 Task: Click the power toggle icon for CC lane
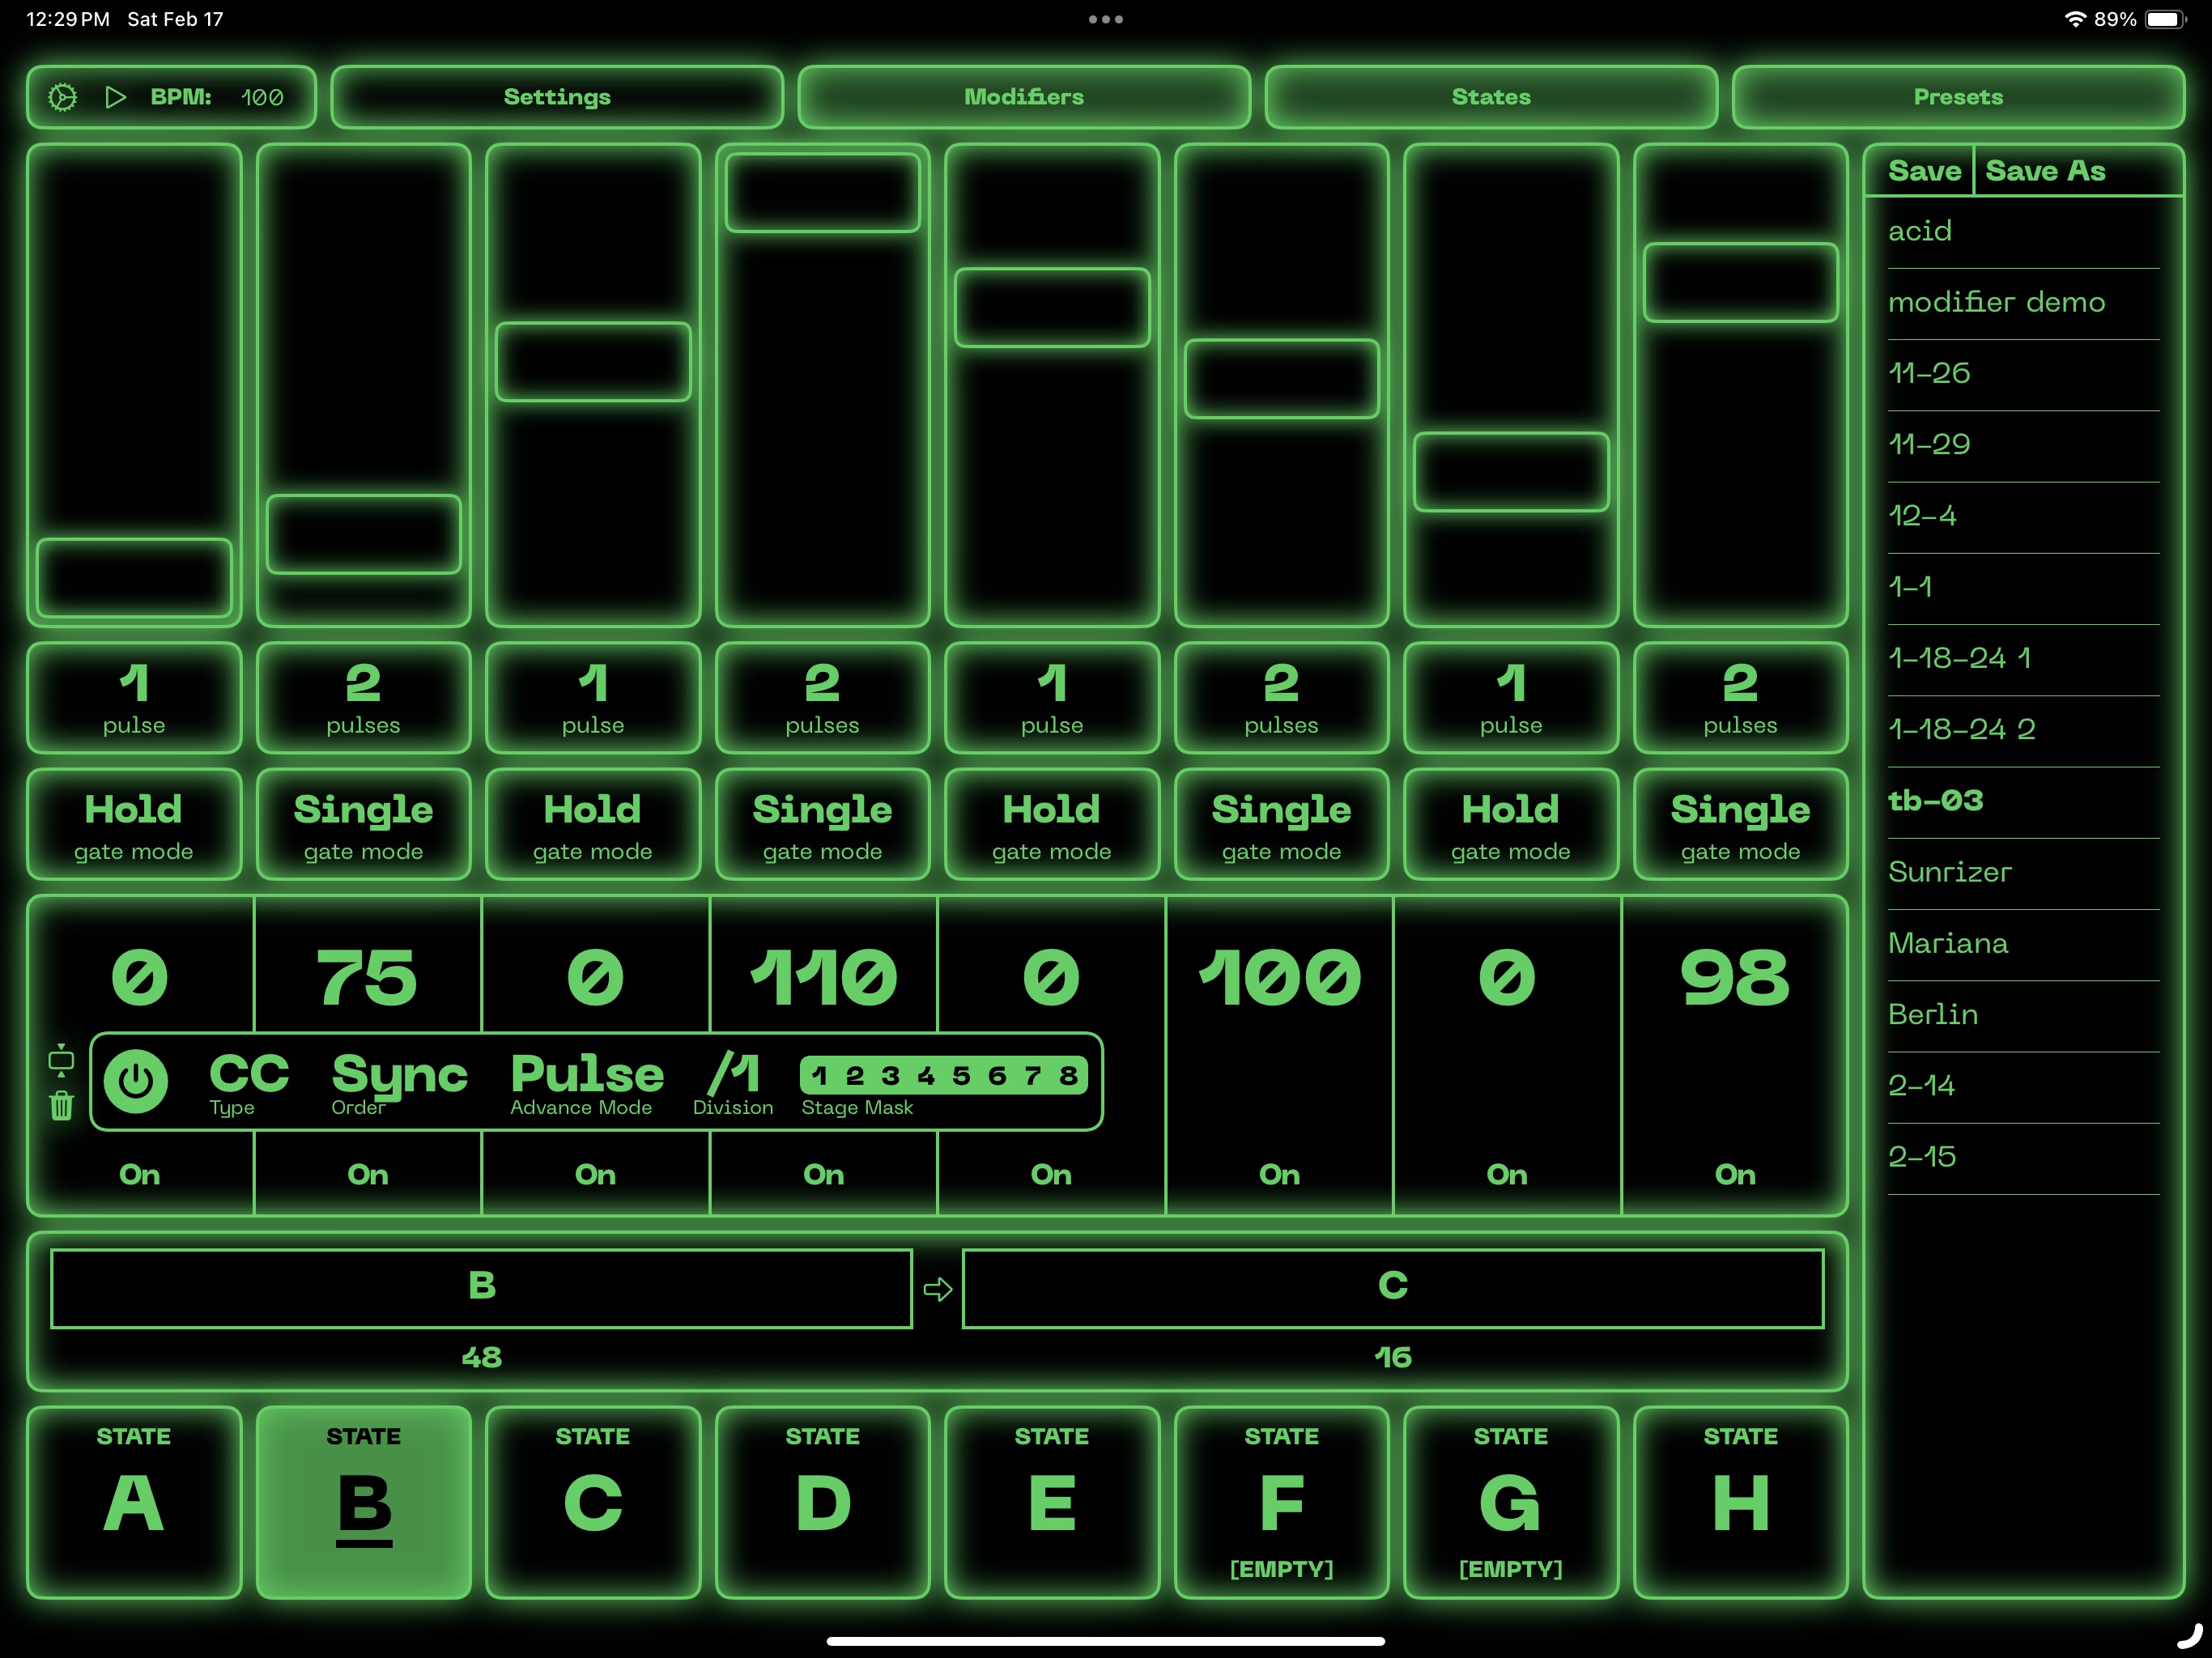click(134, 1074)
